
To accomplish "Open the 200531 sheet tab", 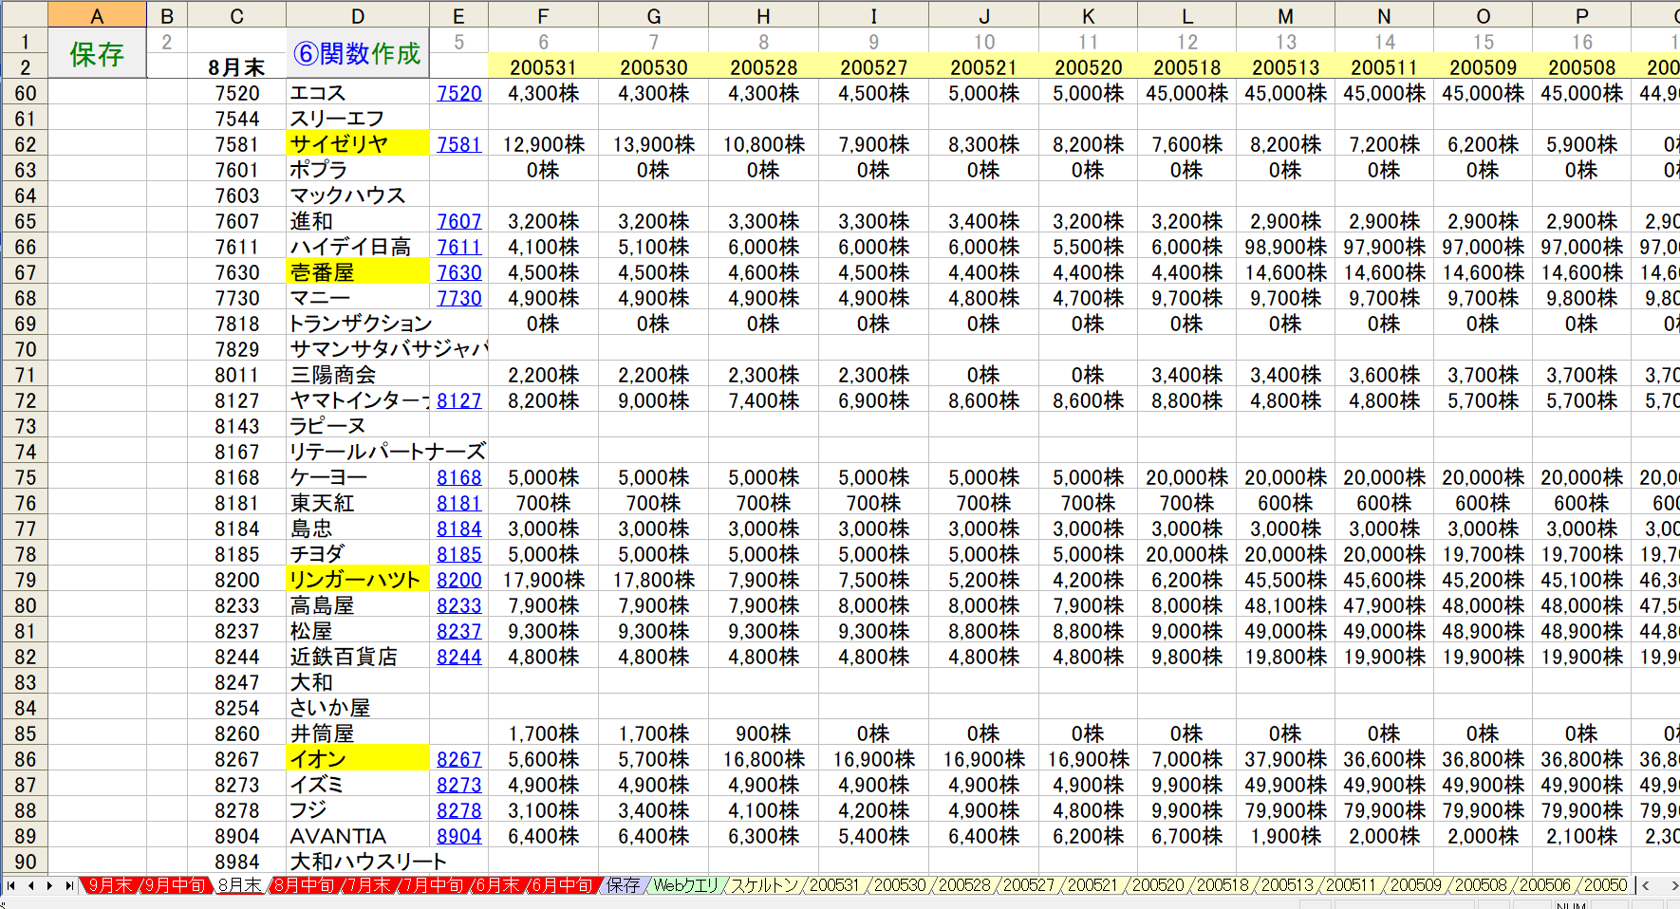I will 833,885.
